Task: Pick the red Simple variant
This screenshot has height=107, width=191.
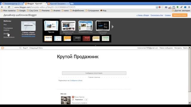Action: (x=86, y=38)
